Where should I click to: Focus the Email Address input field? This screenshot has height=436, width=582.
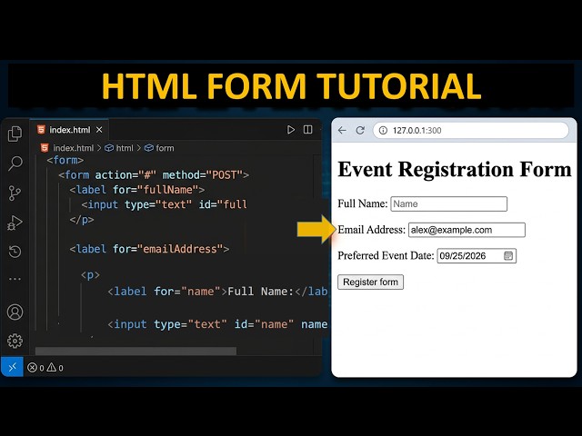467,230
